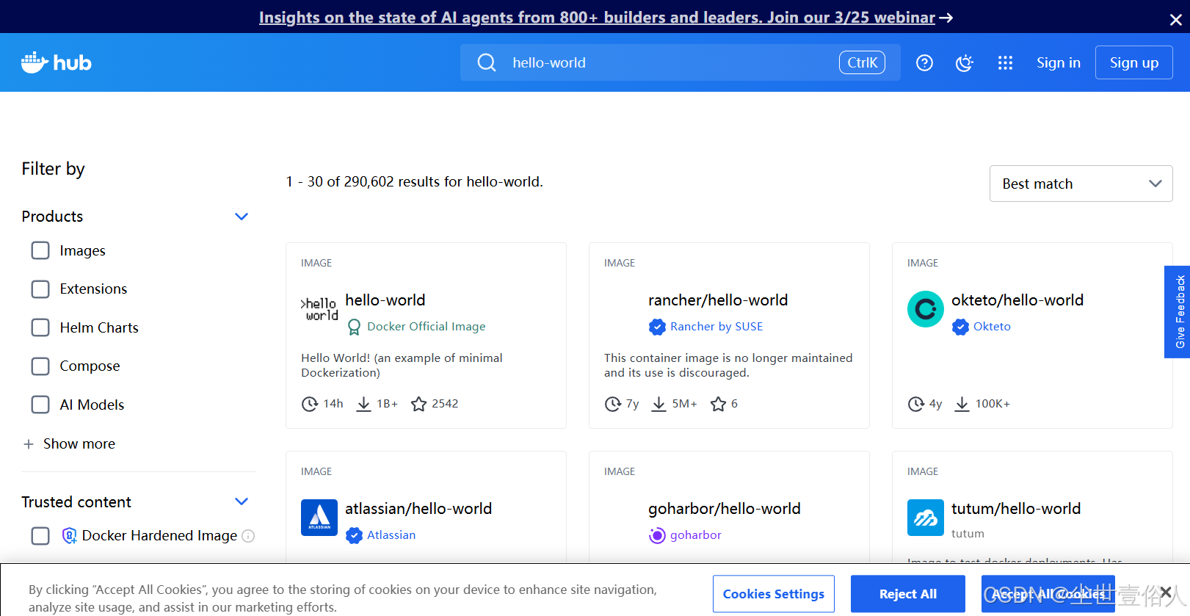Image resolution: width=1190 pixels, height=616 pixels.
Task: Click the goharbor sponsored OSS badge icon
Action: click(x=657, y=535)
